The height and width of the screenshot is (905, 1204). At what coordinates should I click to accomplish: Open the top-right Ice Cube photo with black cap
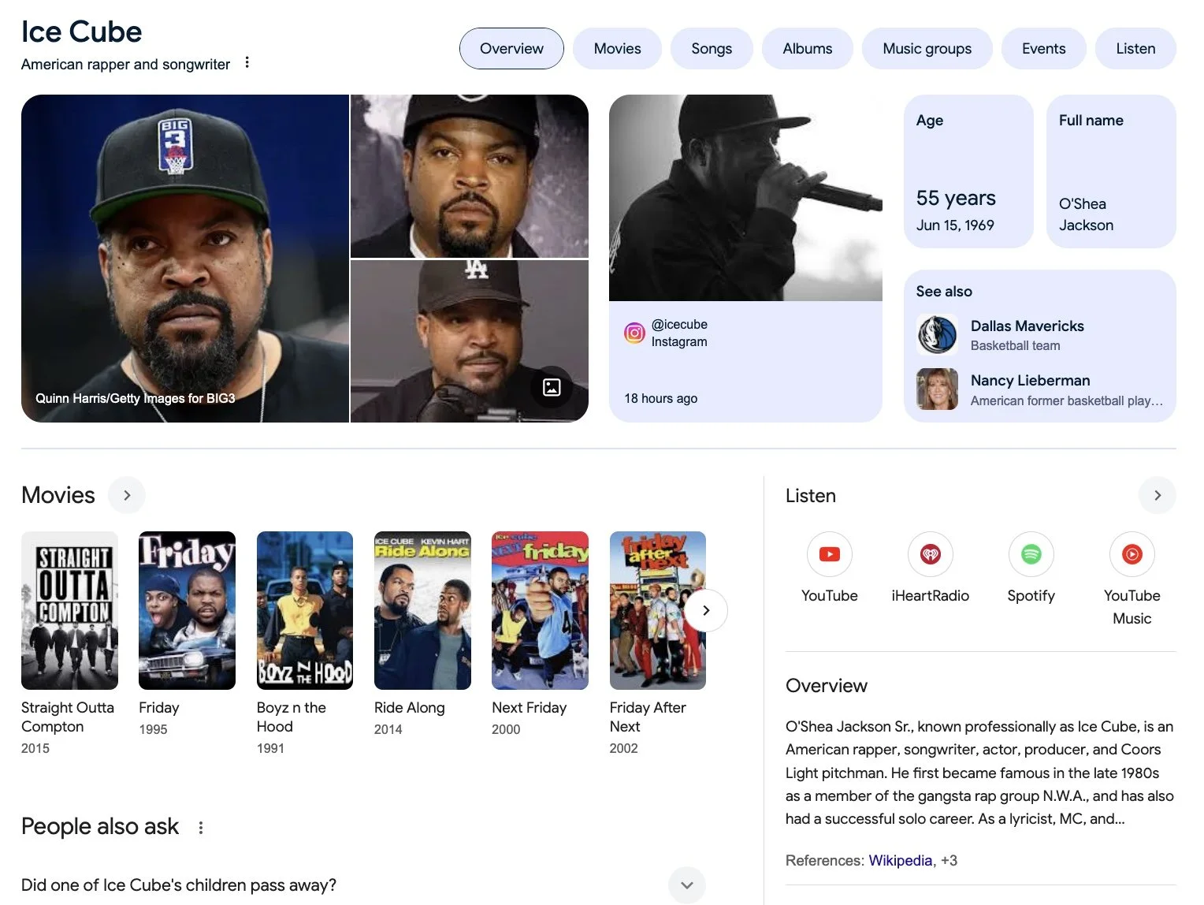coord(470,176)
